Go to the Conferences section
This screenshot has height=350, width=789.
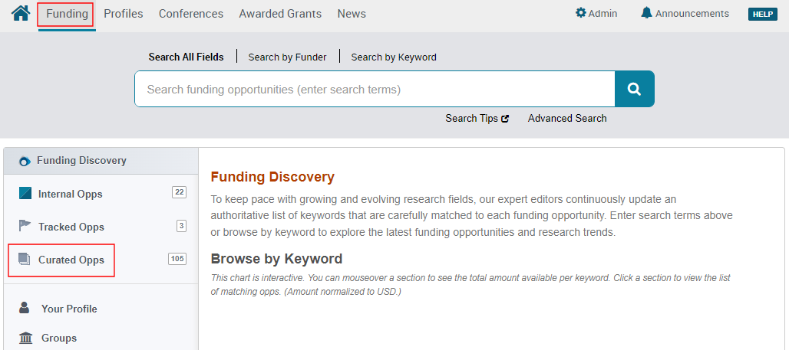pos(191,14)
